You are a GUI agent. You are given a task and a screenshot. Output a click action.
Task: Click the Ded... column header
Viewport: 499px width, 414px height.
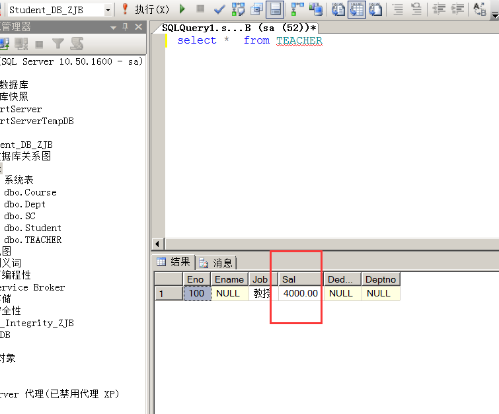[x=342, y=279]
